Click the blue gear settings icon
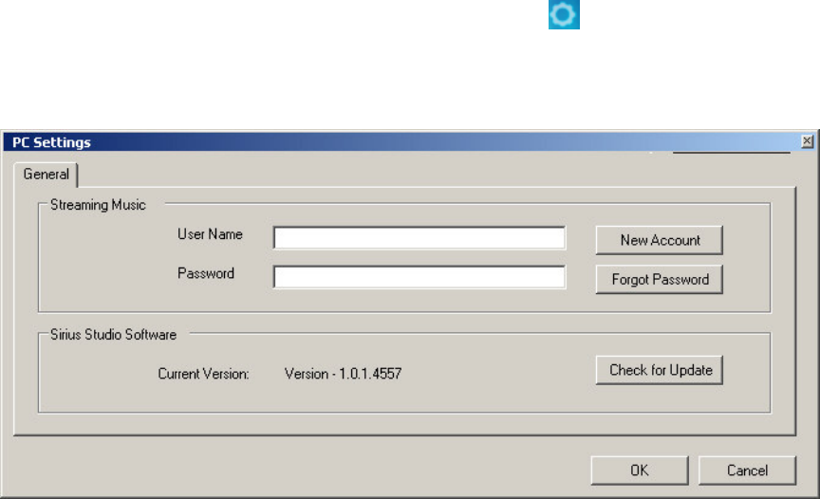Viewport: 820px width, 499px height. click(564, 14)
